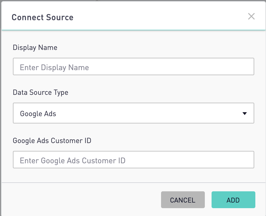This screenshot has width=266, height=216.
Task: Click the right end of Display Name box
Action: (237, 66)
